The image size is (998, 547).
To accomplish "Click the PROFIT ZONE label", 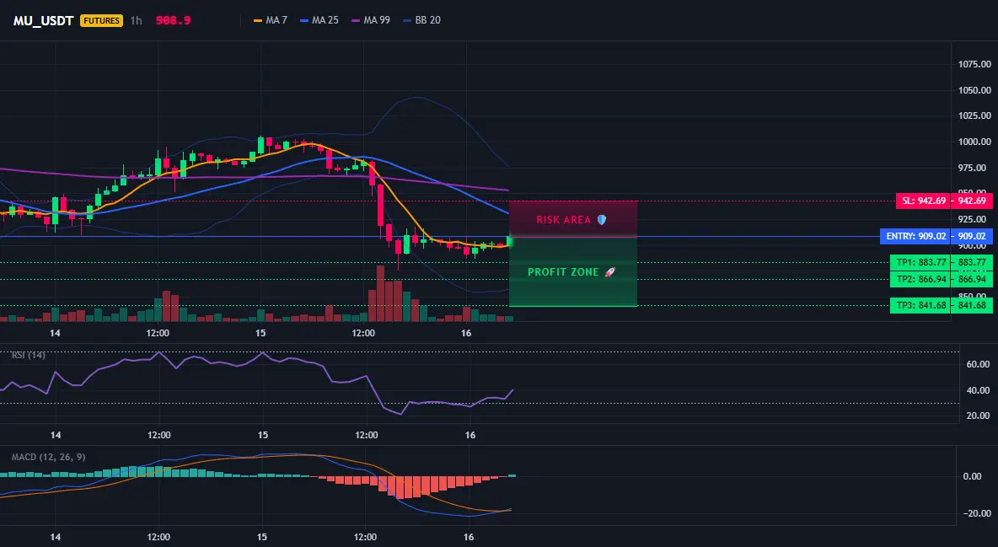I will pyautogui.click(x=563, y=272).
